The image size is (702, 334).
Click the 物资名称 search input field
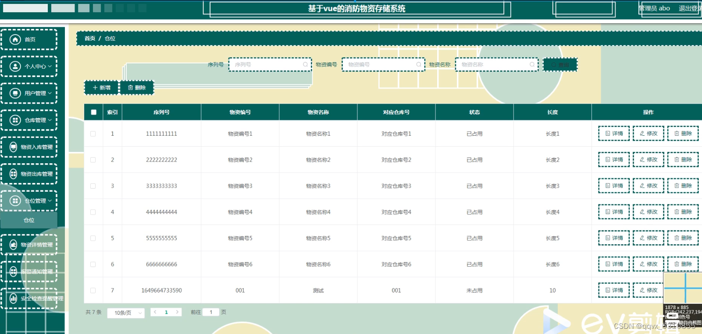click(496, 64)
